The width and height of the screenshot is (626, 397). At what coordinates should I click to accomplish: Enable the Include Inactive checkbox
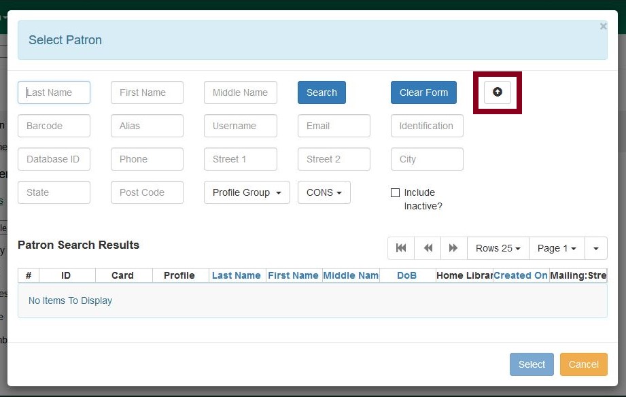point(396,192)
